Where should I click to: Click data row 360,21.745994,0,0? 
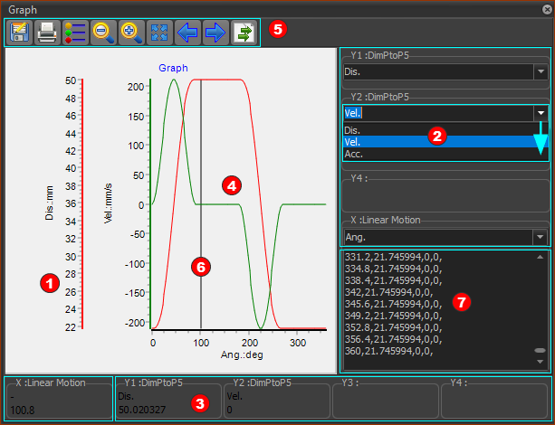[x=388, y=351]
